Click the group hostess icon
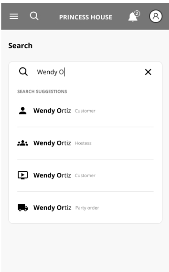The image size is (169, 272). 23,143
